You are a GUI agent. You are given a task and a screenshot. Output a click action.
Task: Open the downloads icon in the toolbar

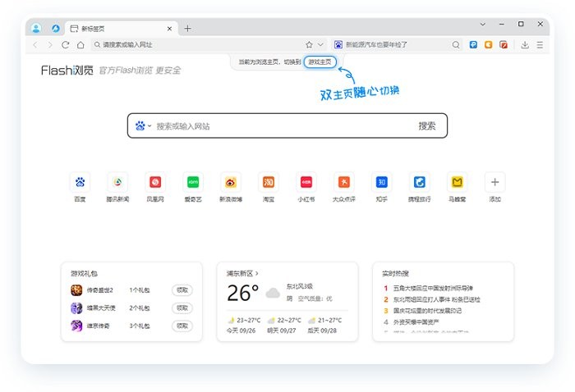(x=525, y=45)
